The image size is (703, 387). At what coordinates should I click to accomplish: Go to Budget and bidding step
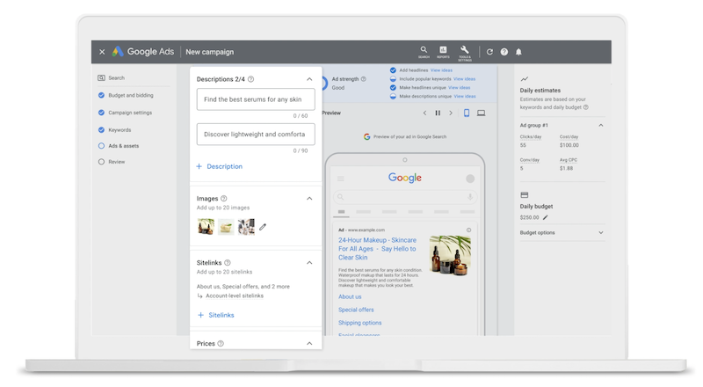pyautogui.click(x=126, y=95)
